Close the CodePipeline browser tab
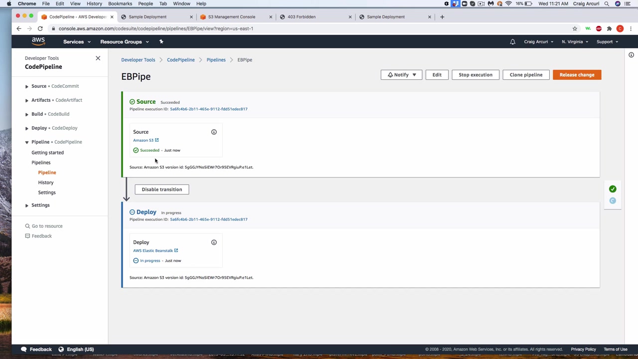Screen dimensions: 638x359 [112, 17]
